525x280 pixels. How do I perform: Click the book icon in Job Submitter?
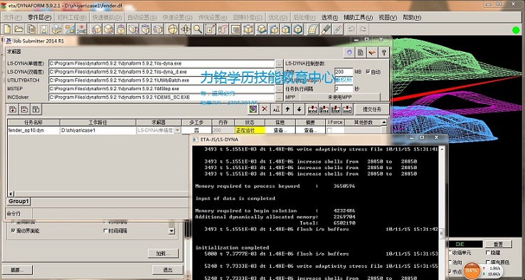[372, 53]
